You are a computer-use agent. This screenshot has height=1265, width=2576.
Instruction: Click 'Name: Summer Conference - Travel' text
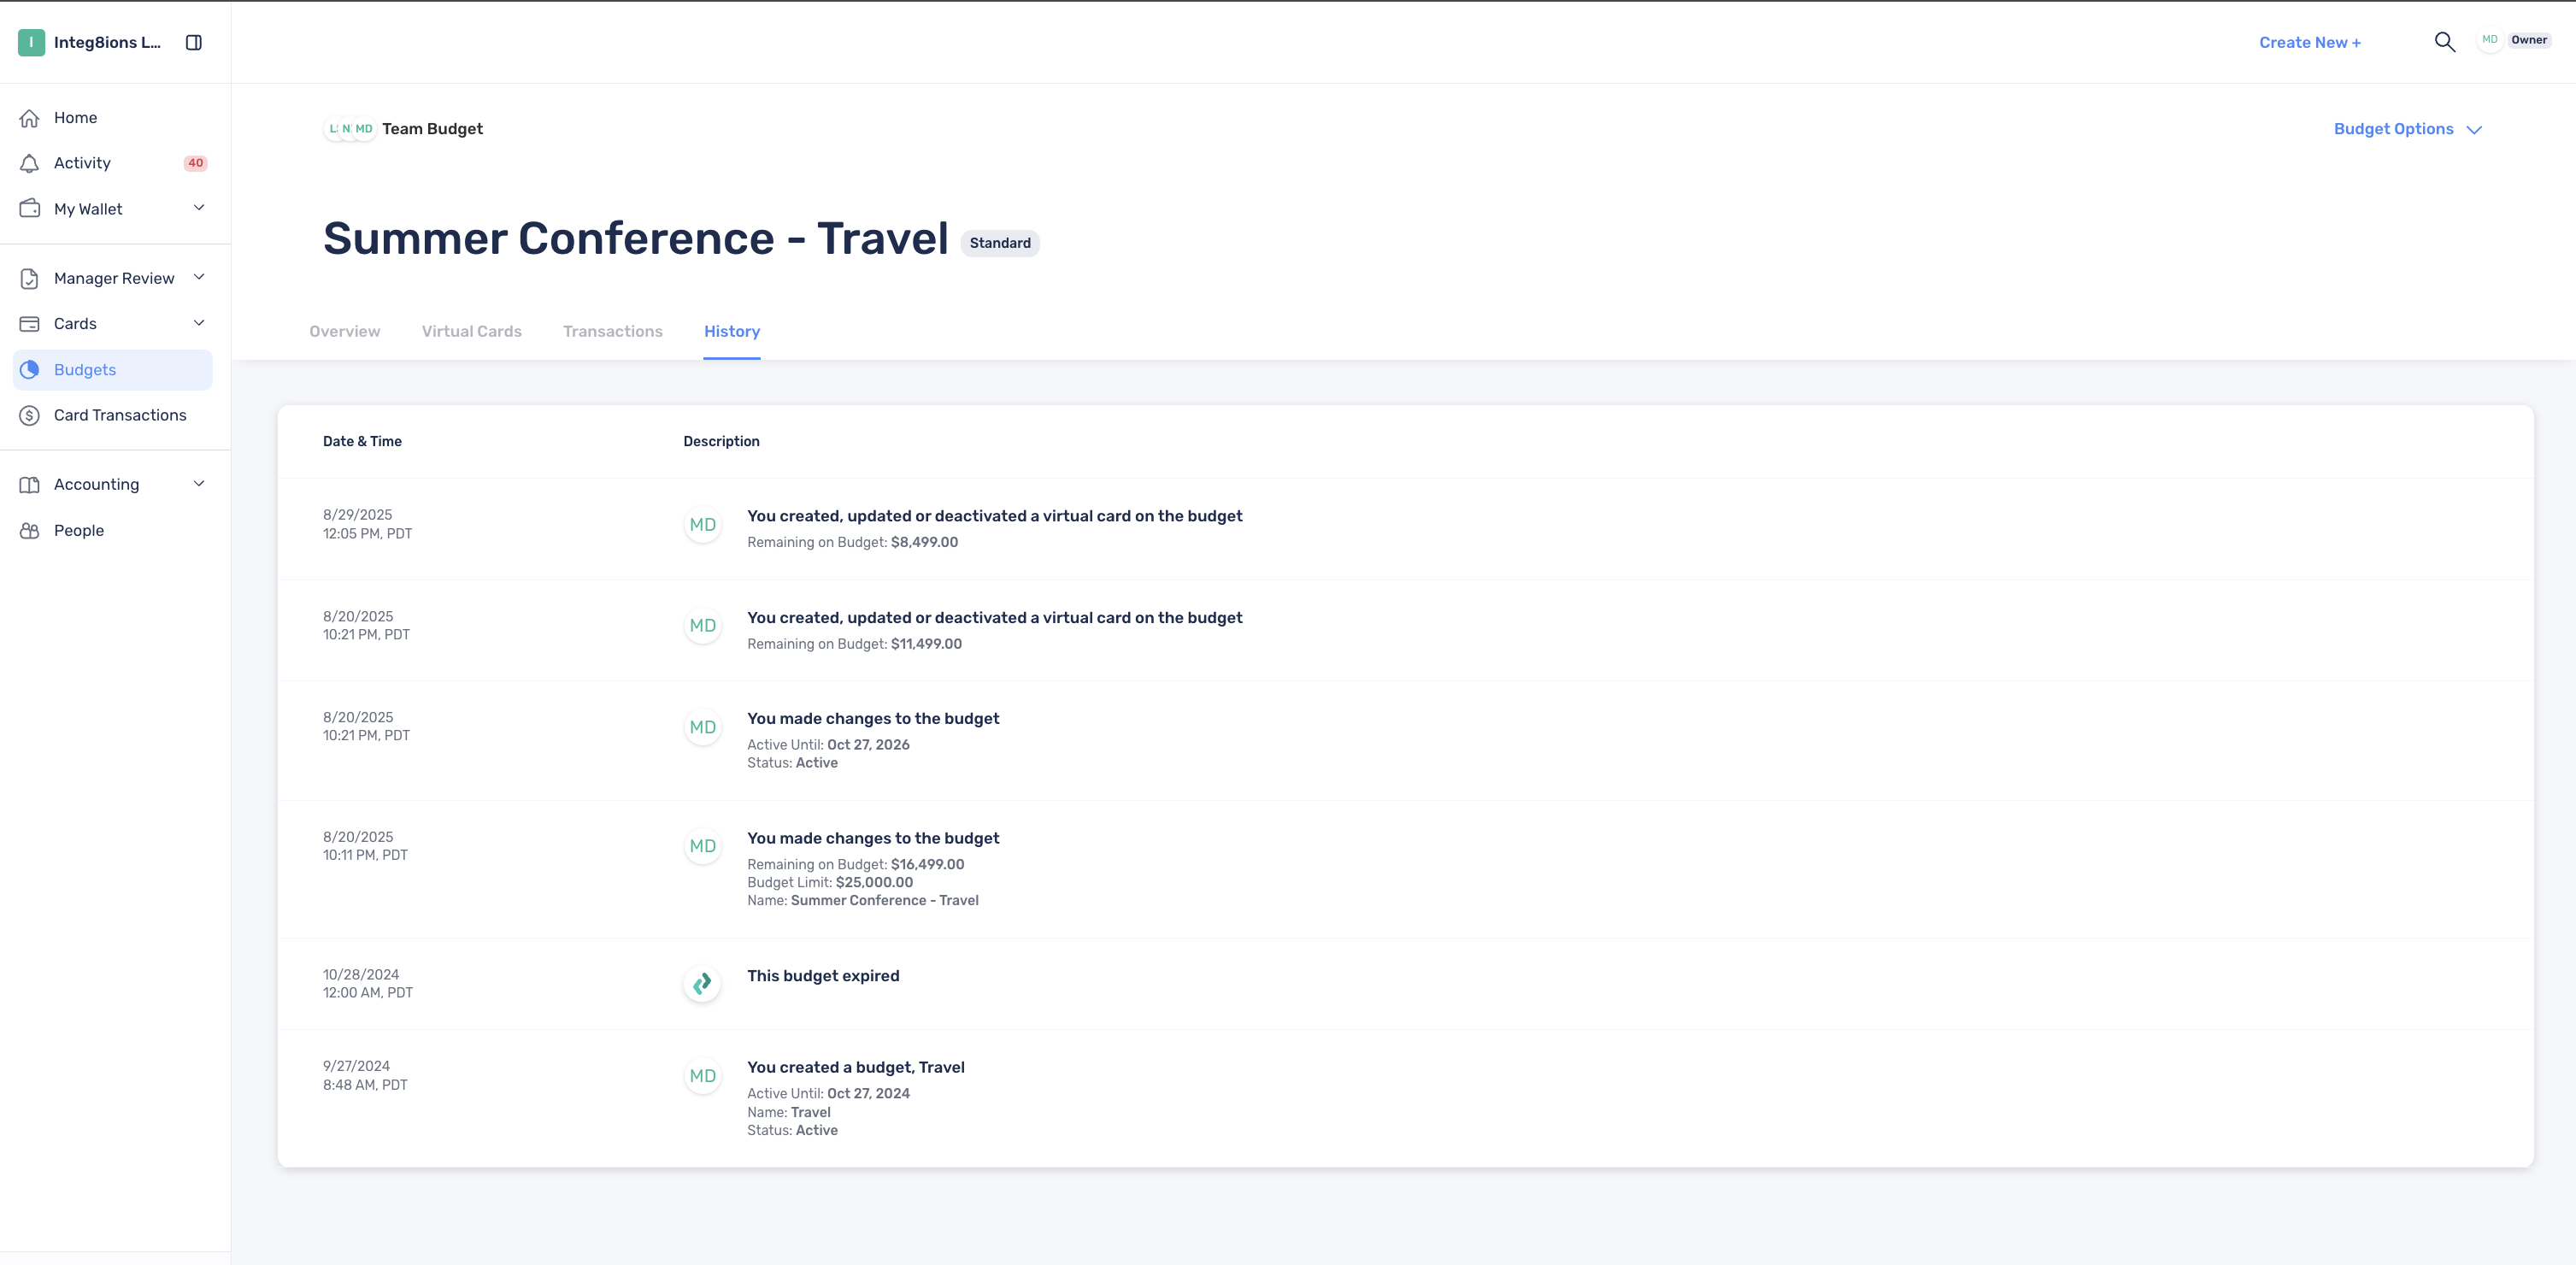[x=863, y=901]
